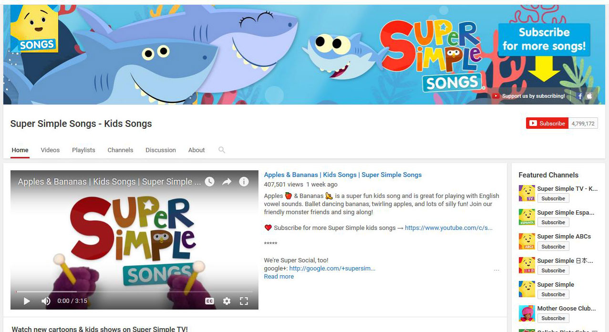Enter fullscreen mode on the video
This screenshot has height=332, width=609.
click(x=244, y=301)
